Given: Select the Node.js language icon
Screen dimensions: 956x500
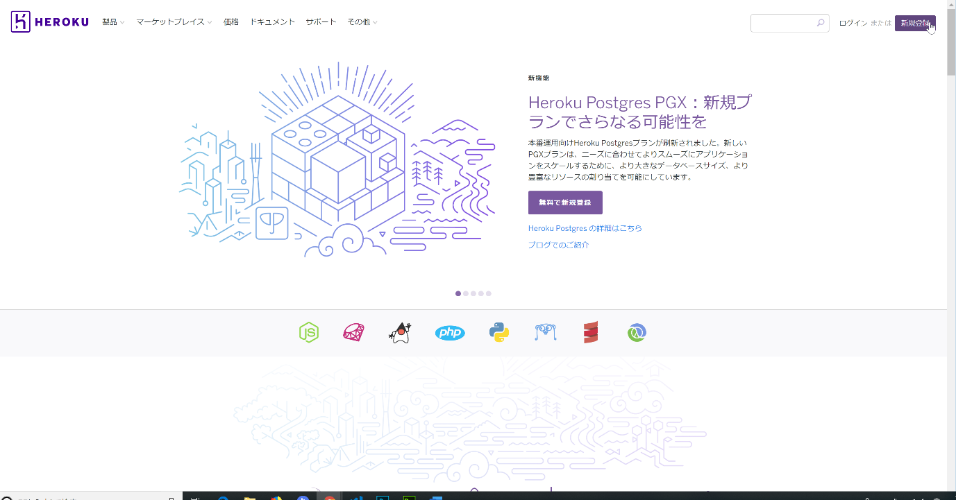Looking at the screenshot, I should point(308,333).
